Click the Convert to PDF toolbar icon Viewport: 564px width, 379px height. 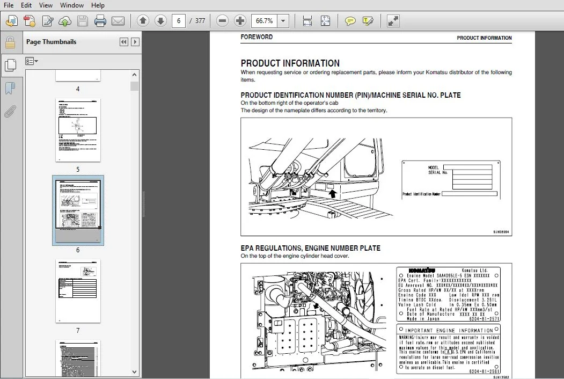pos(30,21)
